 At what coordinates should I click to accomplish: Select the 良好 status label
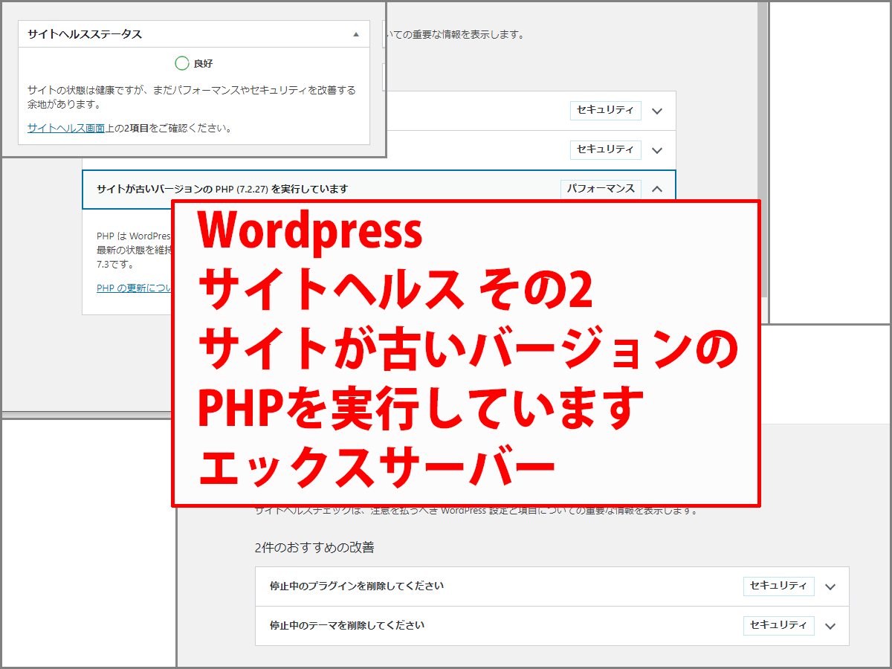pos(204,64)
